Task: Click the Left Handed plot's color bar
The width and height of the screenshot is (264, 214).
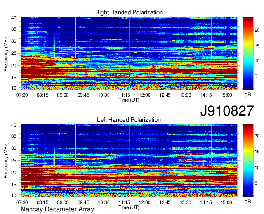Action: (x=248, y=160)
